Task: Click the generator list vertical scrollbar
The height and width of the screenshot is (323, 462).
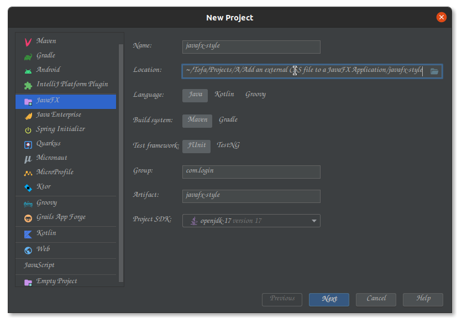Action: 121,163
